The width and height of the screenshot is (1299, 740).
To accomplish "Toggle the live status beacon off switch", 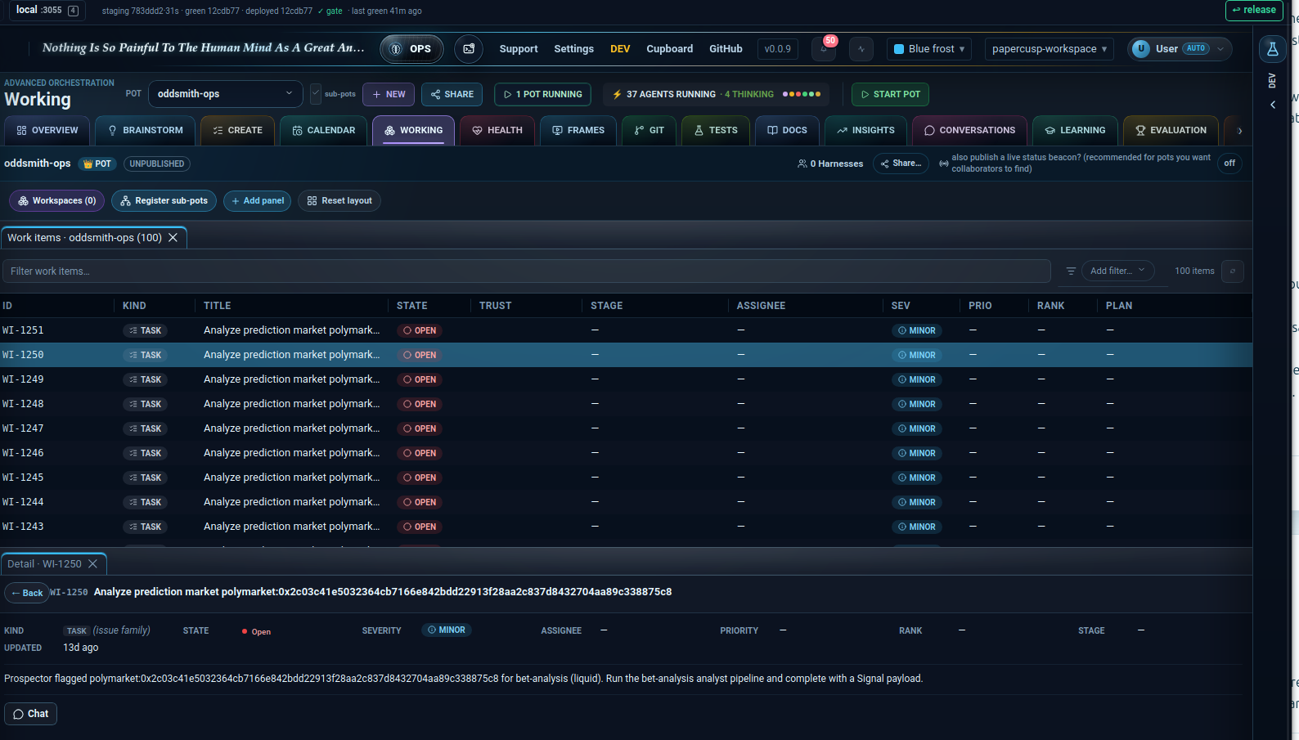I will coord(1229,164).
